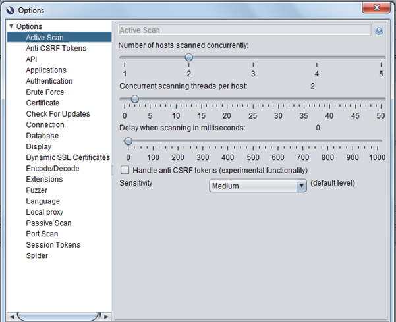The height and width of the screenshot is (322, 396).
Task: Open the API options page
Action: (32, 59)
